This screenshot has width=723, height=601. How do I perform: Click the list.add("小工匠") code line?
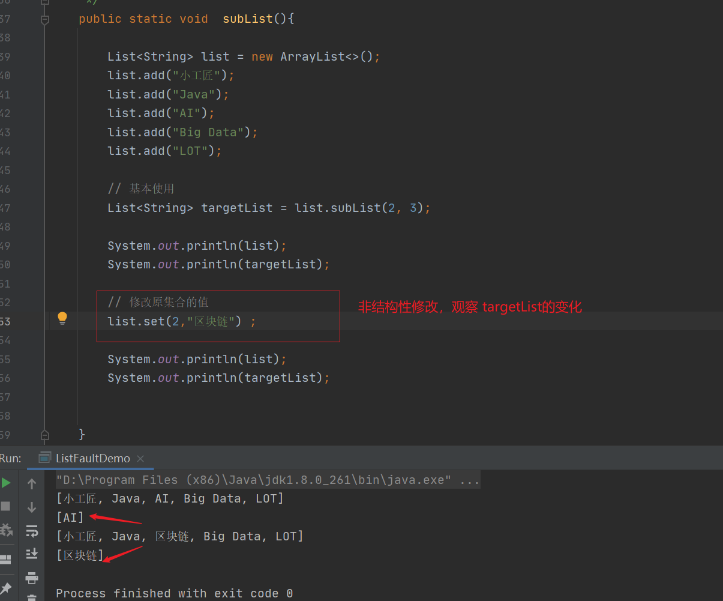171,75
